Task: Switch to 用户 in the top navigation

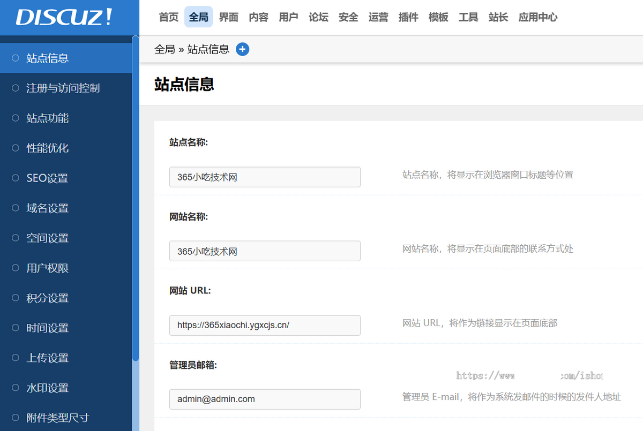Action: click(289, 17)
